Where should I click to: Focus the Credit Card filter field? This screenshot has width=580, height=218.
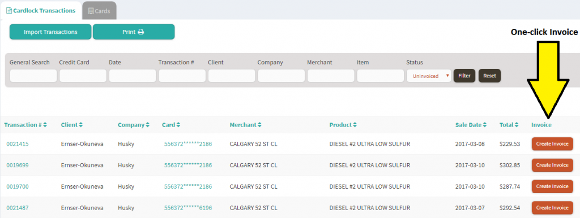83,76
